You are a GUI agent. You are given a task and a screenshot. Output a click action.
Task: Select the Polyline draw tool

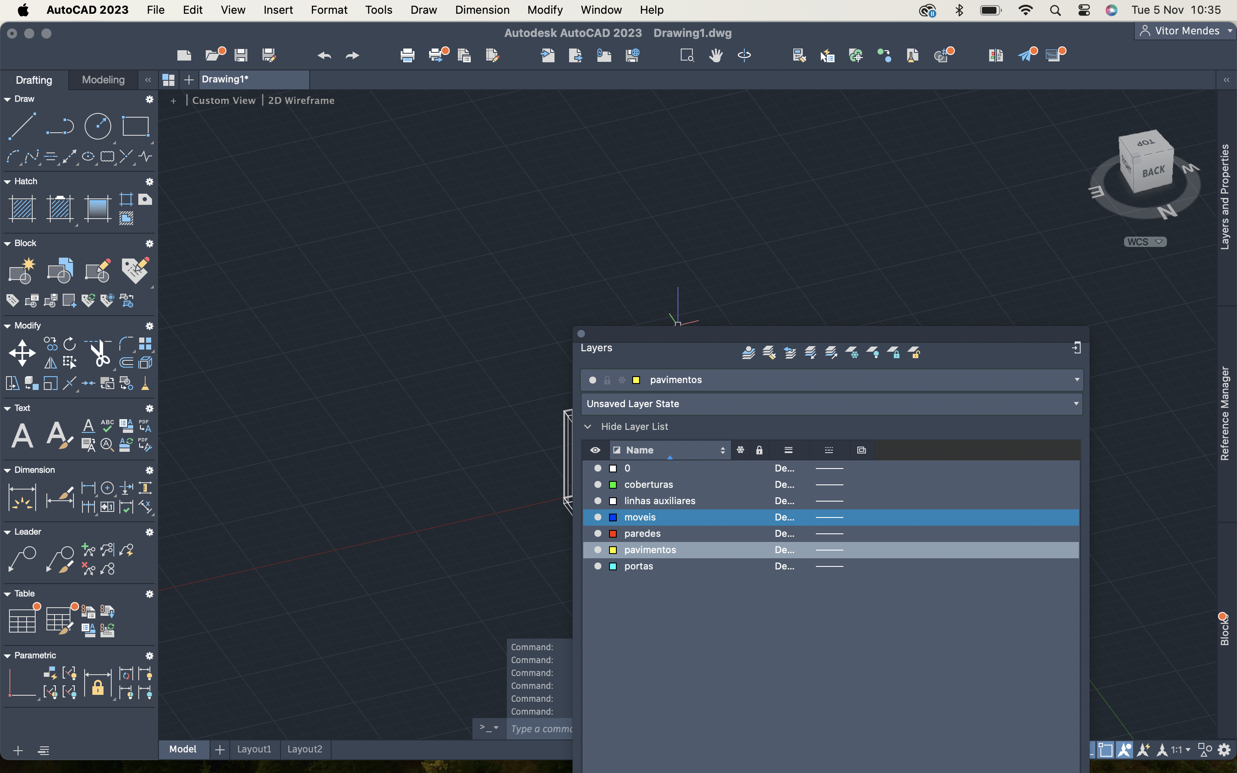pos(60,126)
